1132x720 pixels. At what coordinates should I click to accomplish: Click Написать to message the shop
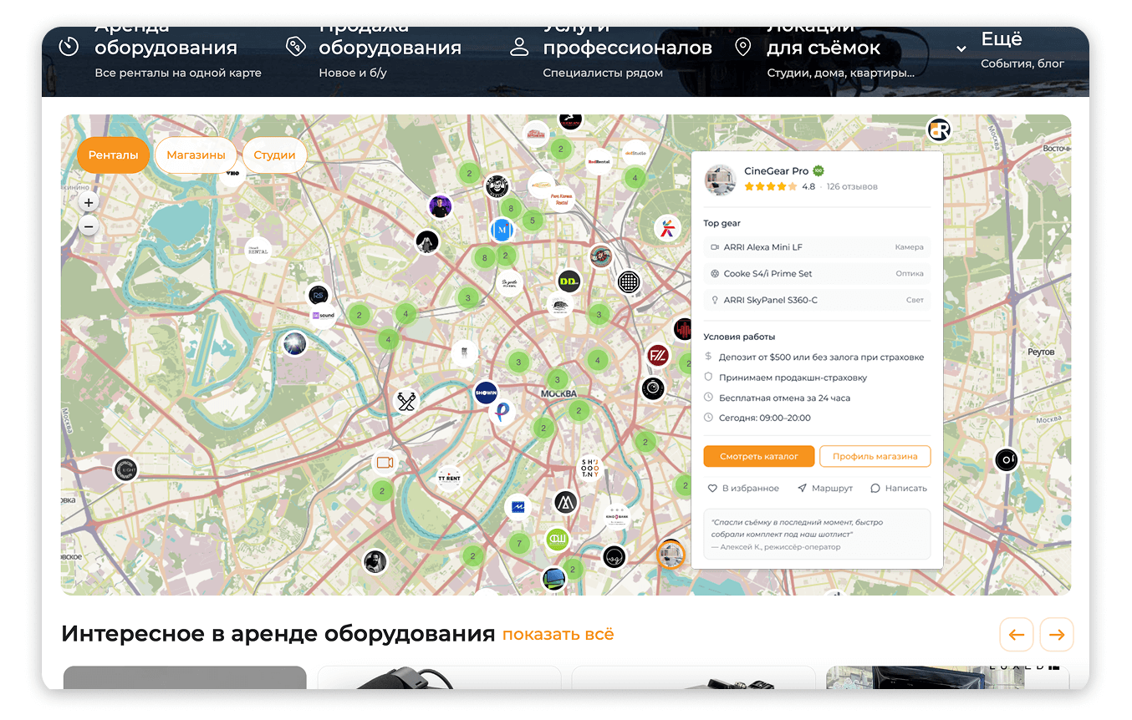(x=899, y=488)
